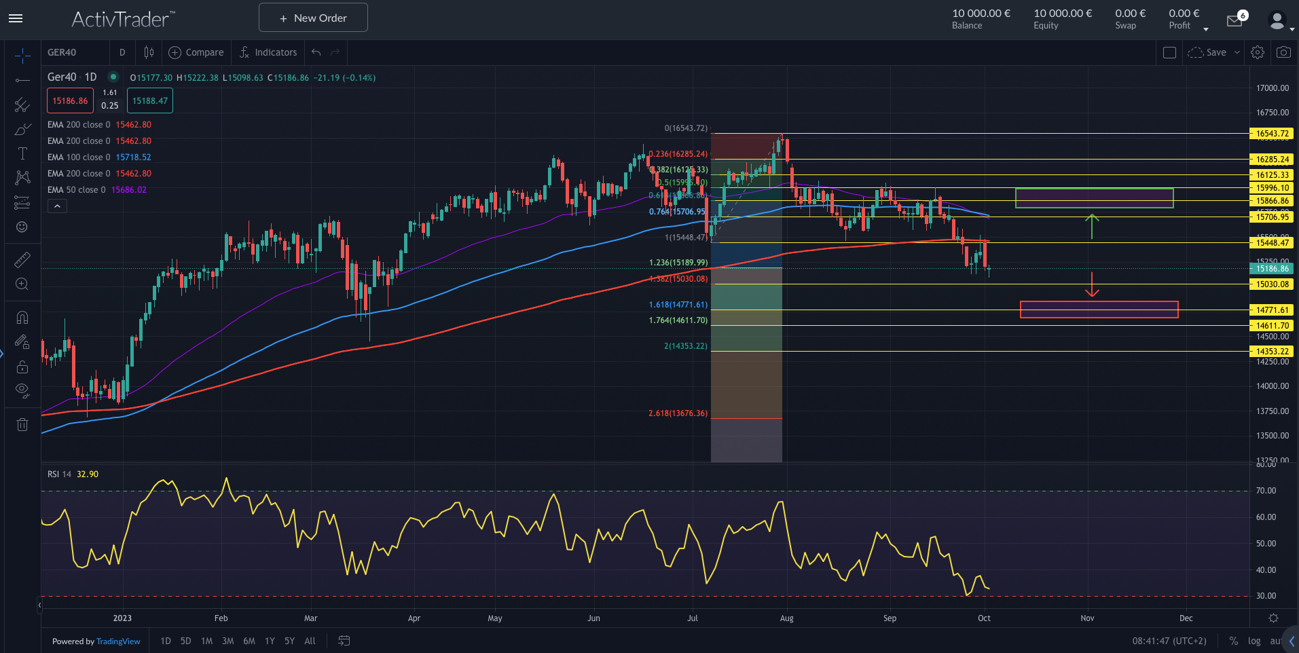Screen dimensions: 1299x653
Task: Enable log scale on the price axis
Action: 1254,641
